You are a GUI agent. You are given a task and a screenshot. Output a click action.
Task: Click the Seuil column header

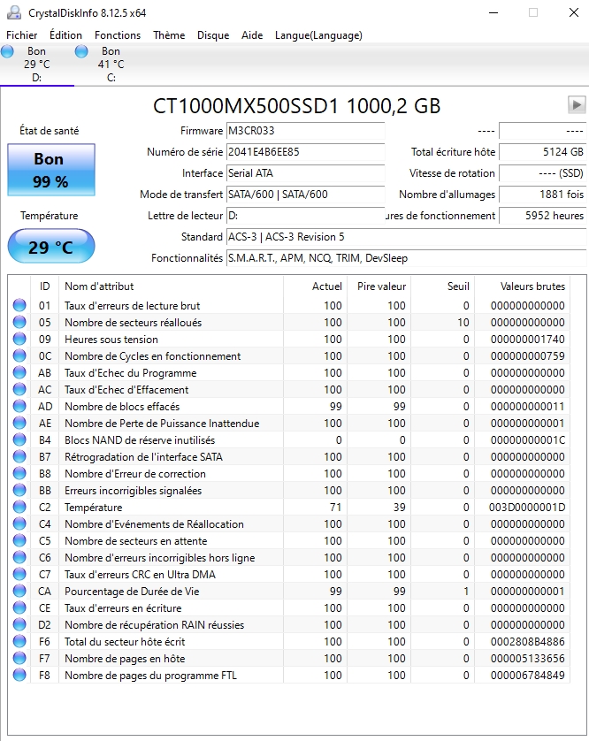tap(442, 286)
